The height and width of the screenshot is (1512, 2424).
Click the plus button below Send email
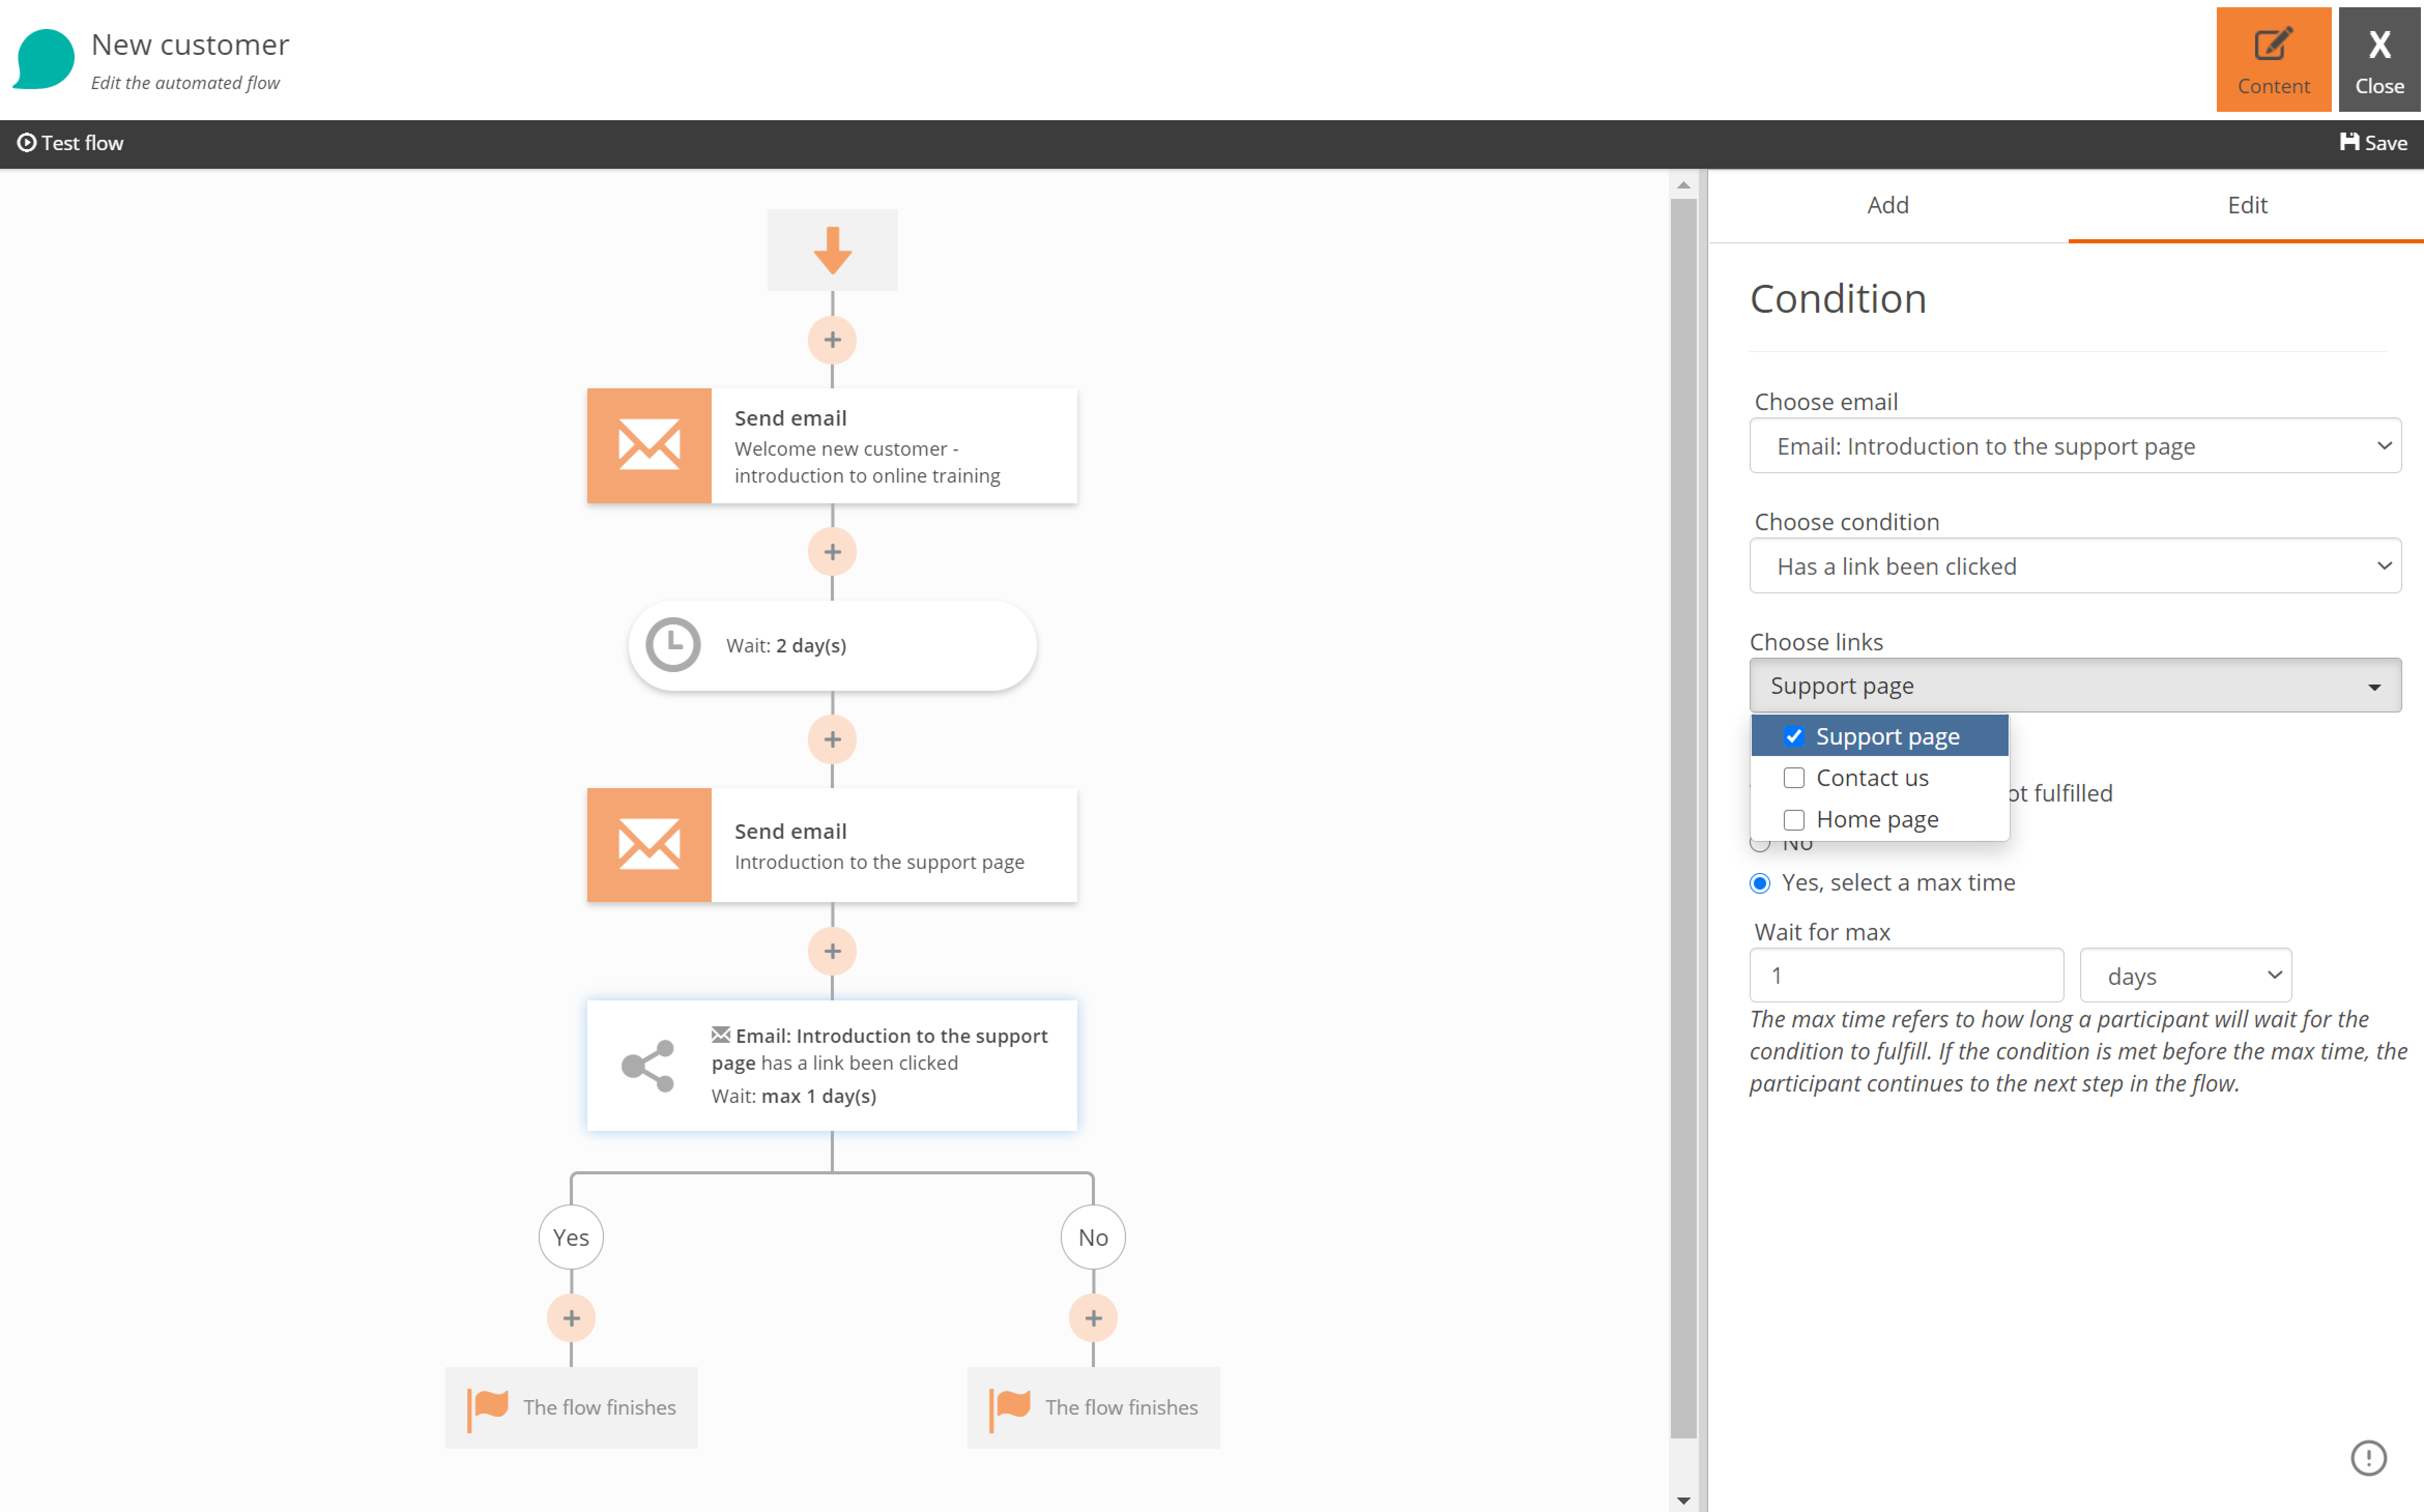coord(833,552)
